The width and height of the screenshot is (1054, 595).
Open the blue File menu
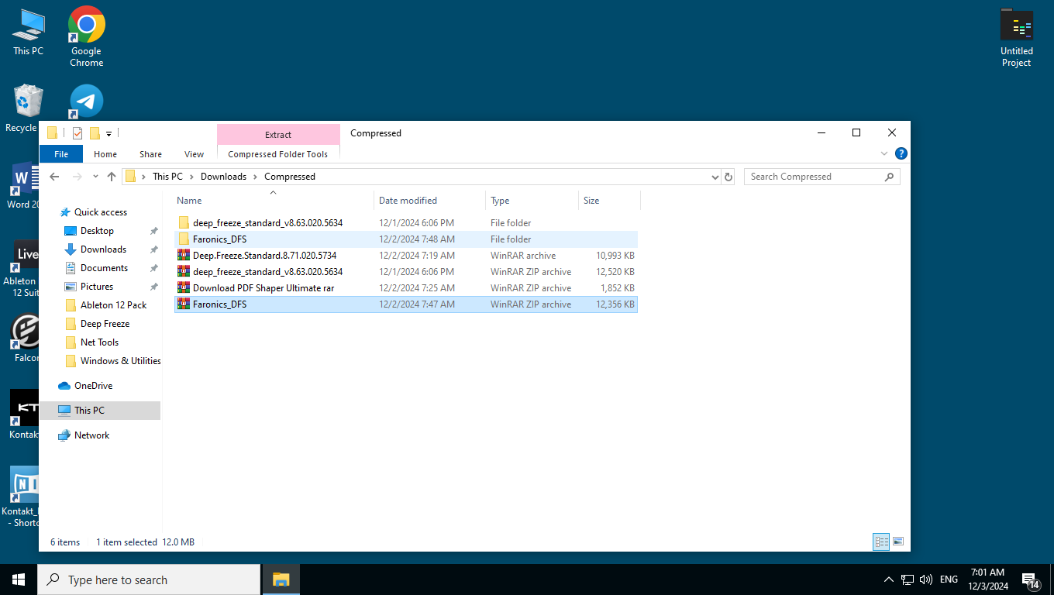click(61, 154)
